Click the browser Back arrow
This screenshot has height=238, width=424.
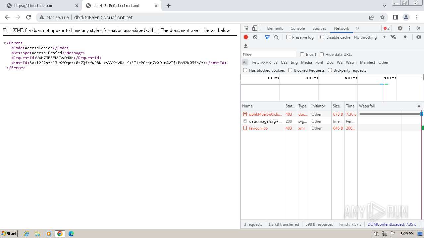pyautogui.click(x=7, y=17)
